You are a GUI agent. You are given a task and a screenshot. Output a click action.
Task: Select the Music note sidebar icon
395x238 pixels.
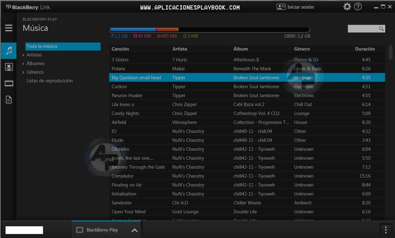point(9,51)
